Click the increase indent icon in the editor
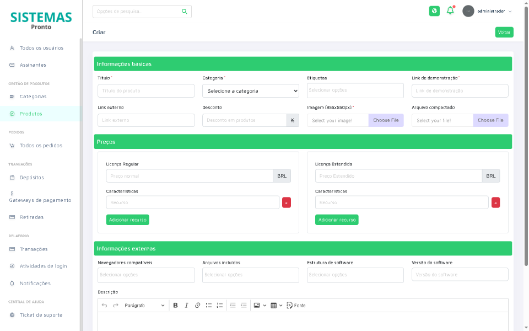 tap(243, 305)
